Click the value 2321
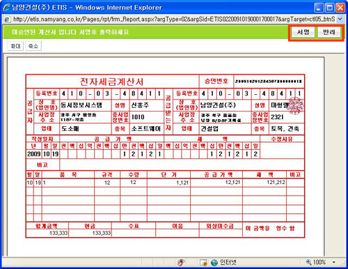This screenshot has width=348, height=269. [277, 117]
